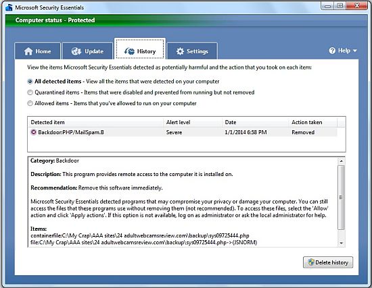Click the Description line in details
372x288 pixels.
coord(132,174)
